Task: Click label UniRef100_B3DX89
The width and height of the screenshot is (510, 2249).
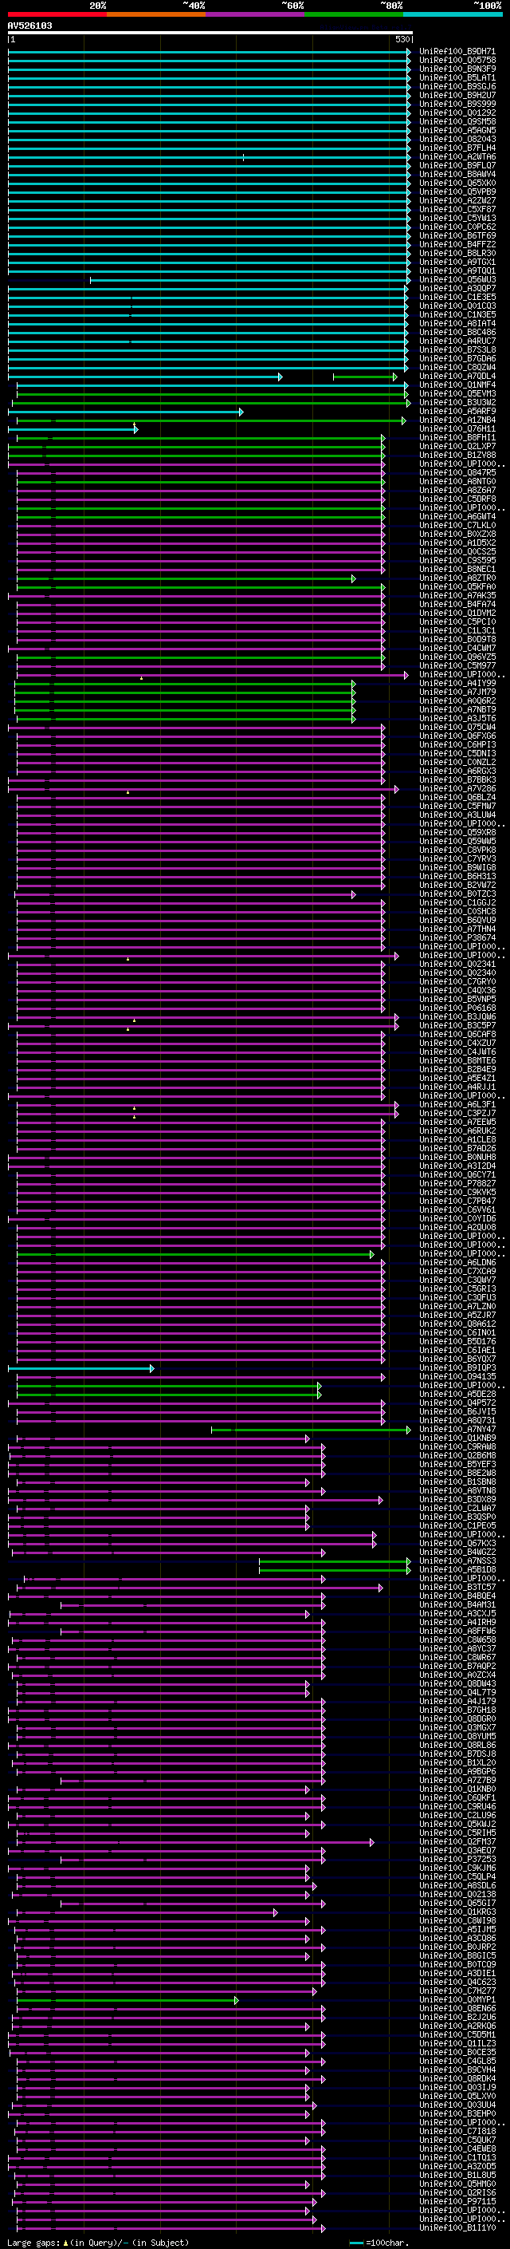Action: click(x=457, y=1500)
